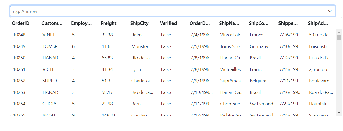Screen dimensions: 343x131
Task: Select the SUPRD row from Charleroi
Action: click(173, 81)
